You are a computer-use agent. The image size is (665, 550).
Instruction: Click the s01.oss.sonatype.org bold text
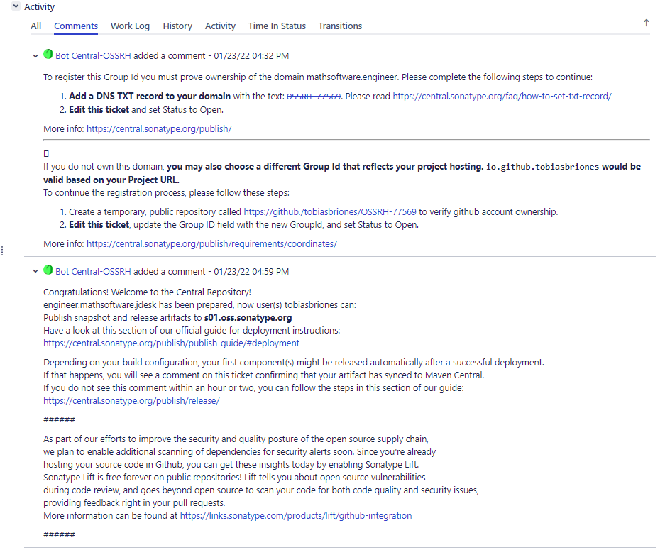248,318
